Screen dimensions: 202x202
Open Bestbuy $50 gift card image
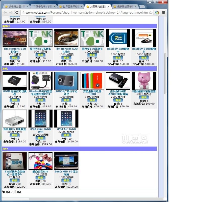(118, 38)
